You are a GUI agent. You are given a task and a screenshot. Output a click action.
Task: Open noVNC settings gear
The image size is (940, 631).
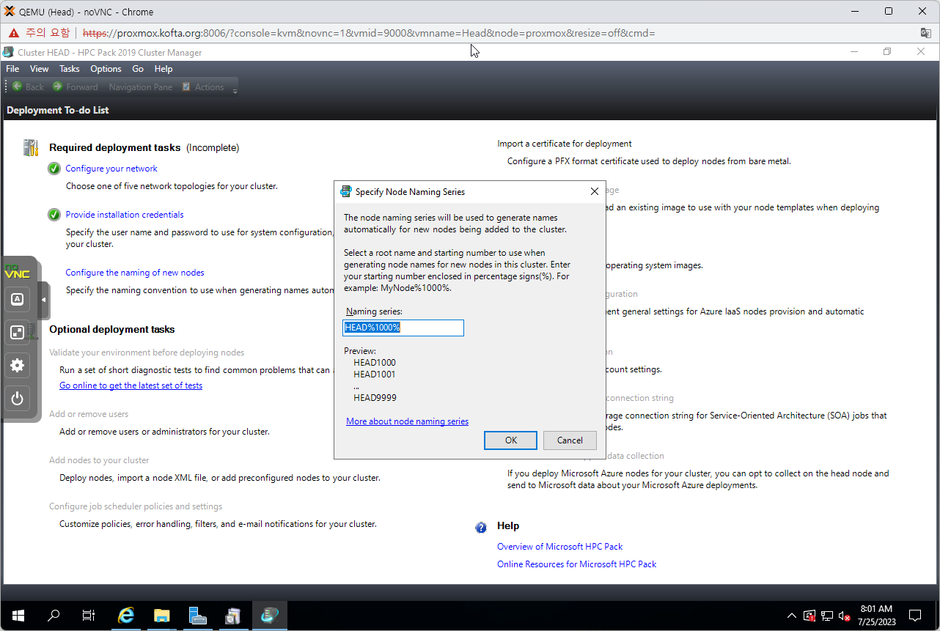point(17,365)
